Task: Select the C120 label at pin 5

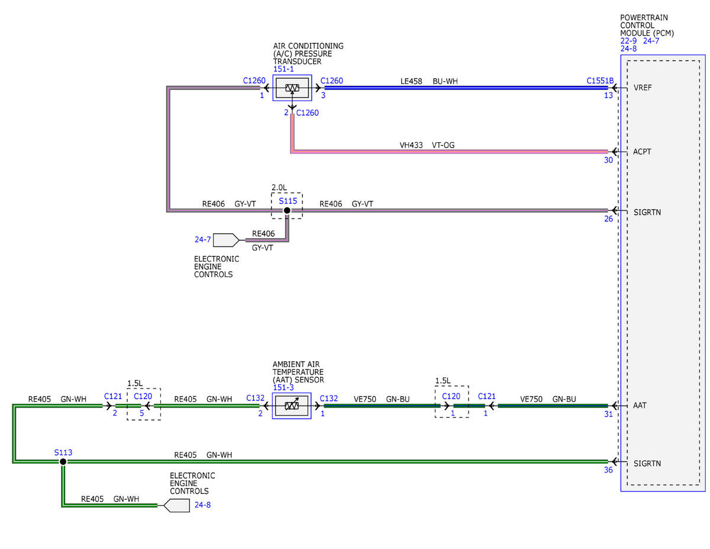Action: coord(143,396)
